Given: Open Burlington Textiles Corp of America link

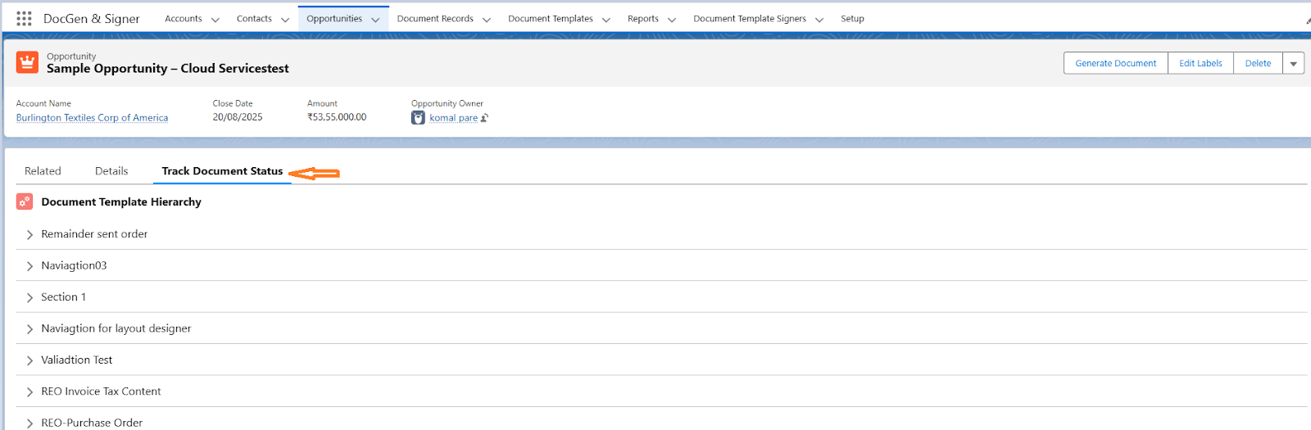Looking at the screenshot, I should tap(92, 118).
